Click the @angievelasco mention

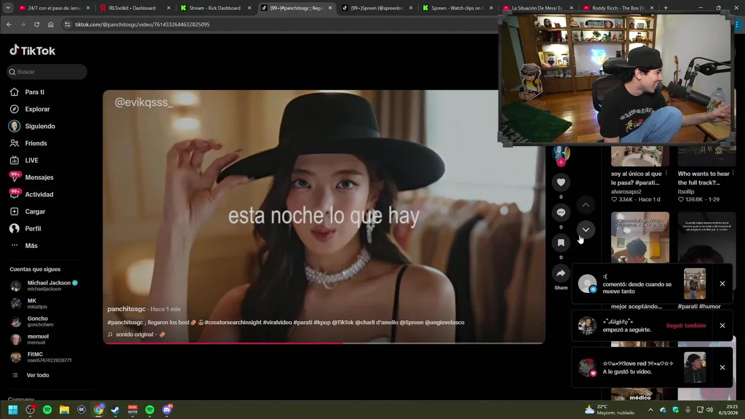coord(445,322)
